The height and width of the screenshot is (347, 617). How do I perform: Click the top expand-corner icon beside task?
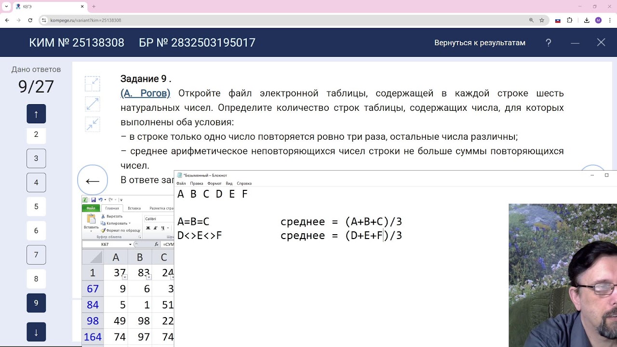click(92, 84)
